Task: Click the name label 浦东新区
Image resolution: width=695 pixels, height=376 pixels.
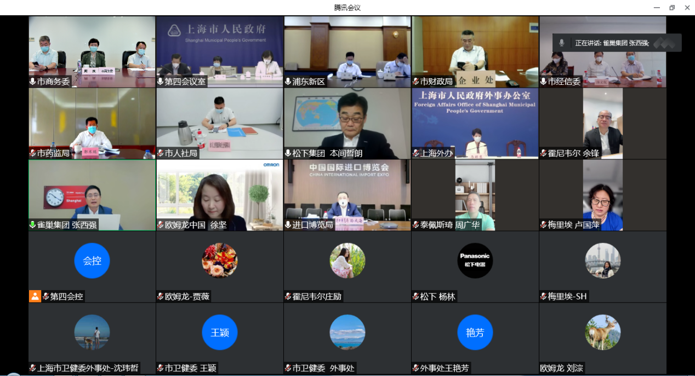Action: click(x=309, y=82)
